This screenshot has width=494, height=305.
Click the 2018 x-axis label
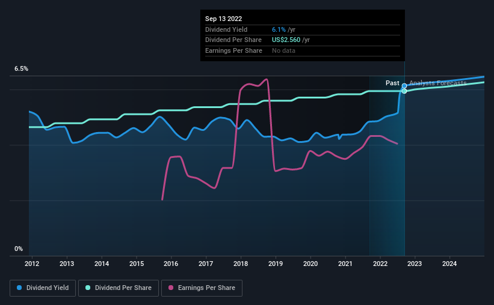click(241, 264)
